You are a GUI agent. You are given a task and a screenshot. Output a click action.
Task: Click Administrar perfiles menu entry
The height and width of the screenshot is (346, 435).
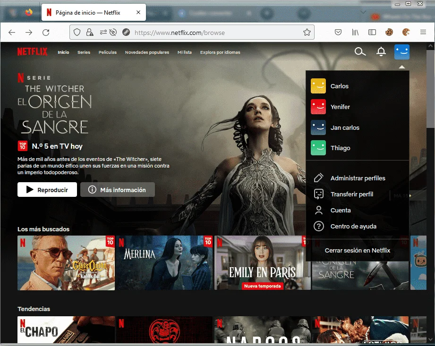pyautogui.click(x=358, y=178)
